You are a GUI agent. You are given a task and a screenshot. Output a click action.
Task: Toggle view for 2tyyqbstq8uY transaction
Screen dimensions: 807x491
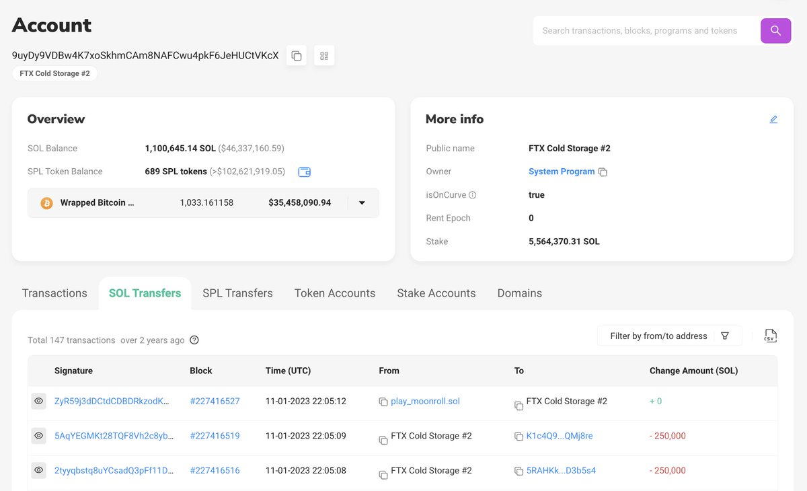pyautogui.click(x=39, y=471)
